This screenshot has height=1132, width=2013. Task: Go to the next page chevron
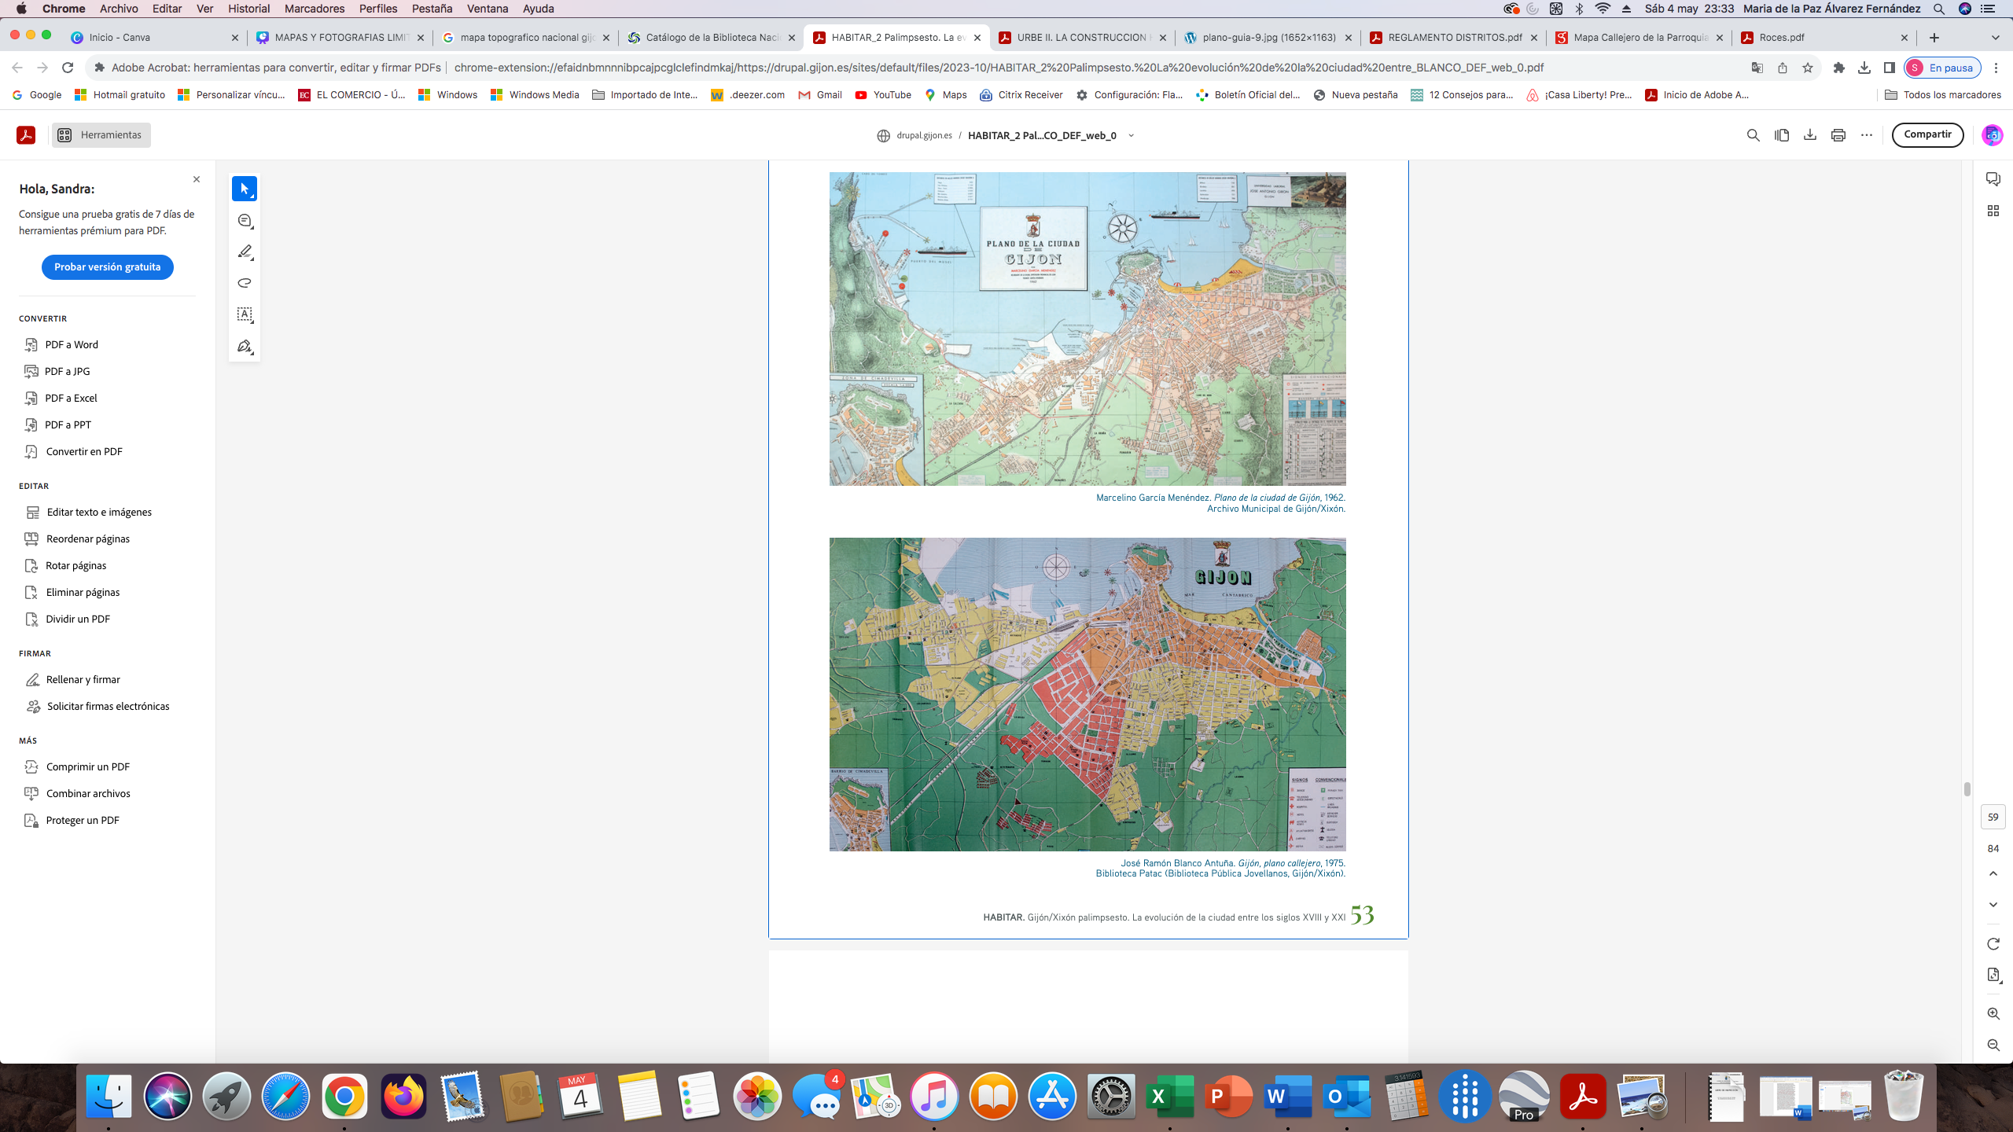(x=1993, y=905)
